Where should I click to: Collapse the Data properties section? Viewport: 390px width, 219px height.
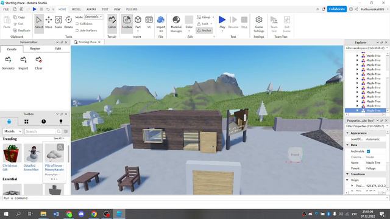(347, 145)
